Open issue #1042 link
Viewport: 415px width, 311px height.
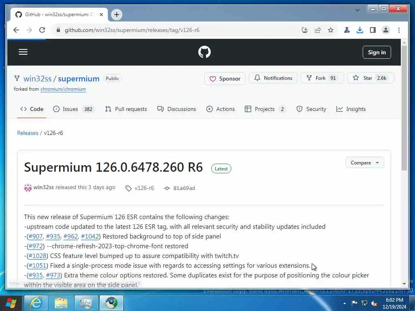coord(90,236)
